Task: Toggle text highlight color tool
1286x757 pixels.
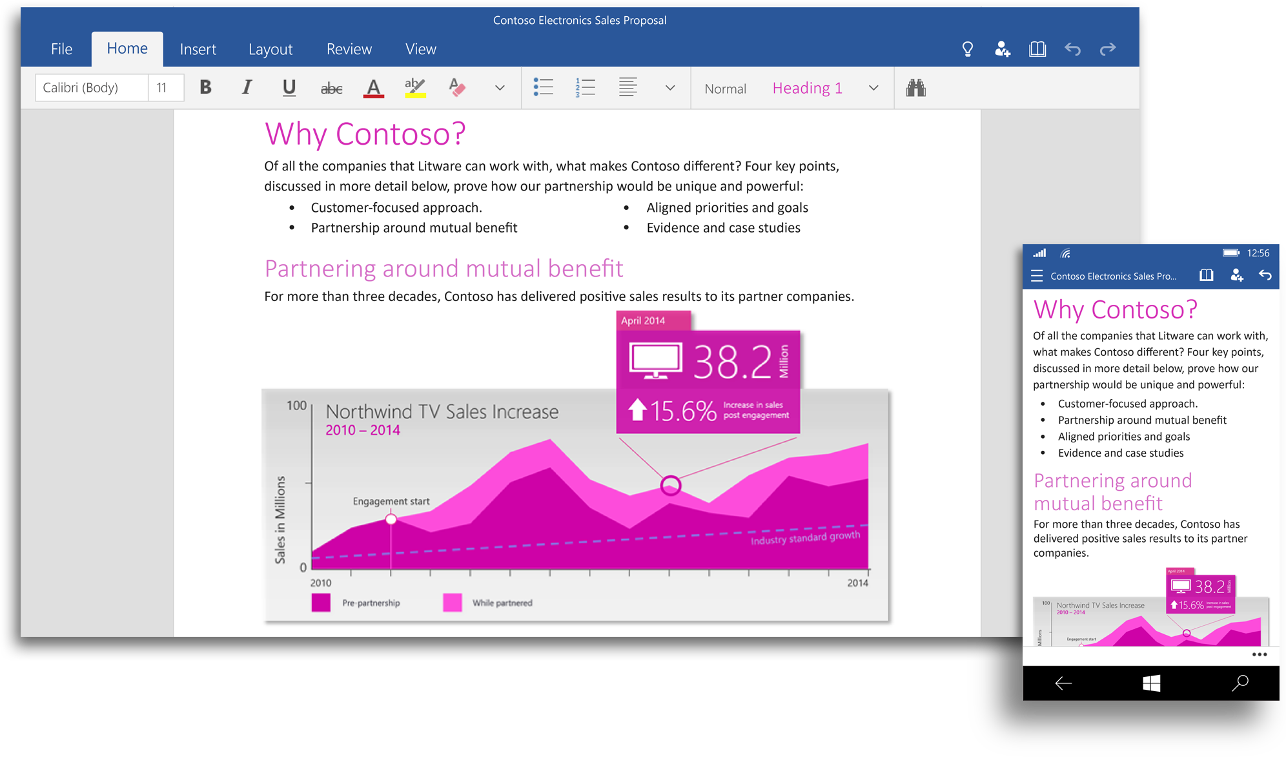Action: tap(414, 86)
